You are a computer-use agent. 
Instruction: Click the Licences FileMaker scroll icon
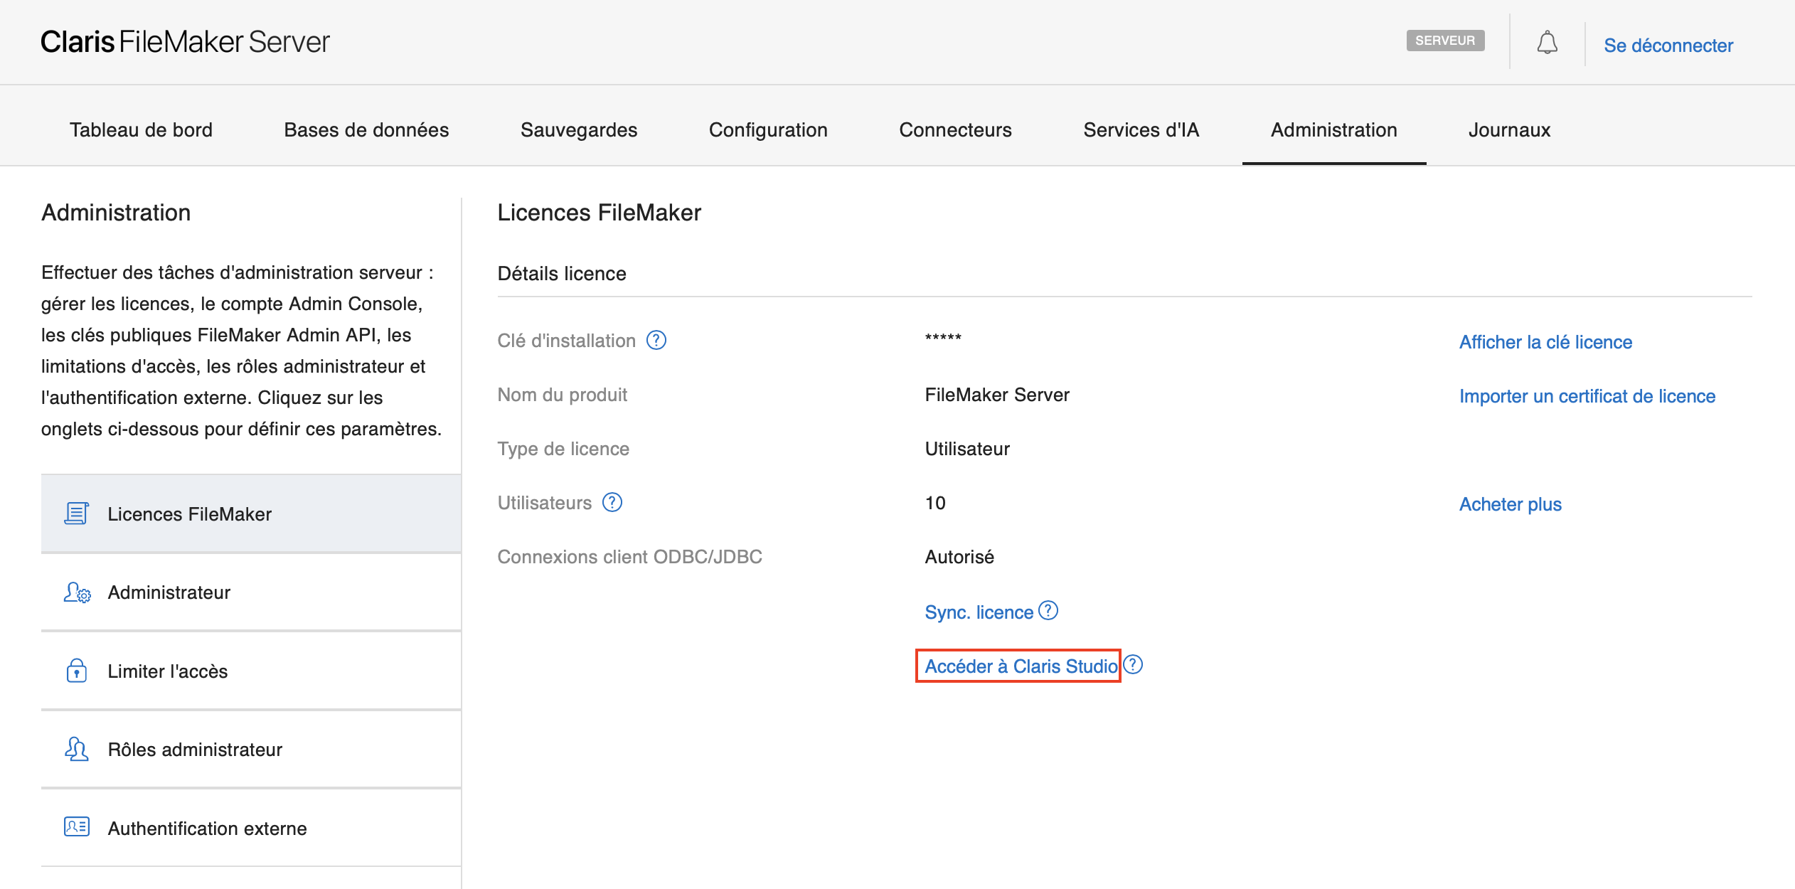[76, 513]
